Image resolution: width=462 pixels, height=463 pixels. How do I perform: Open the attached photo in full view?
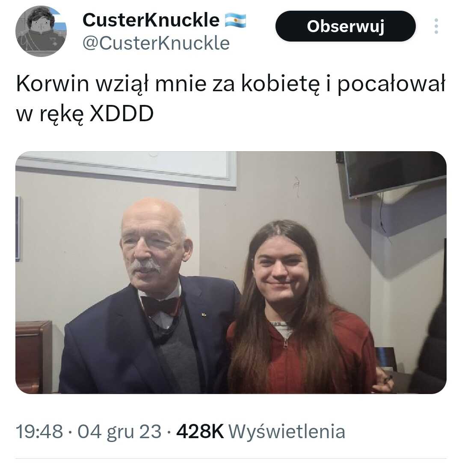(x=231, y=272)
